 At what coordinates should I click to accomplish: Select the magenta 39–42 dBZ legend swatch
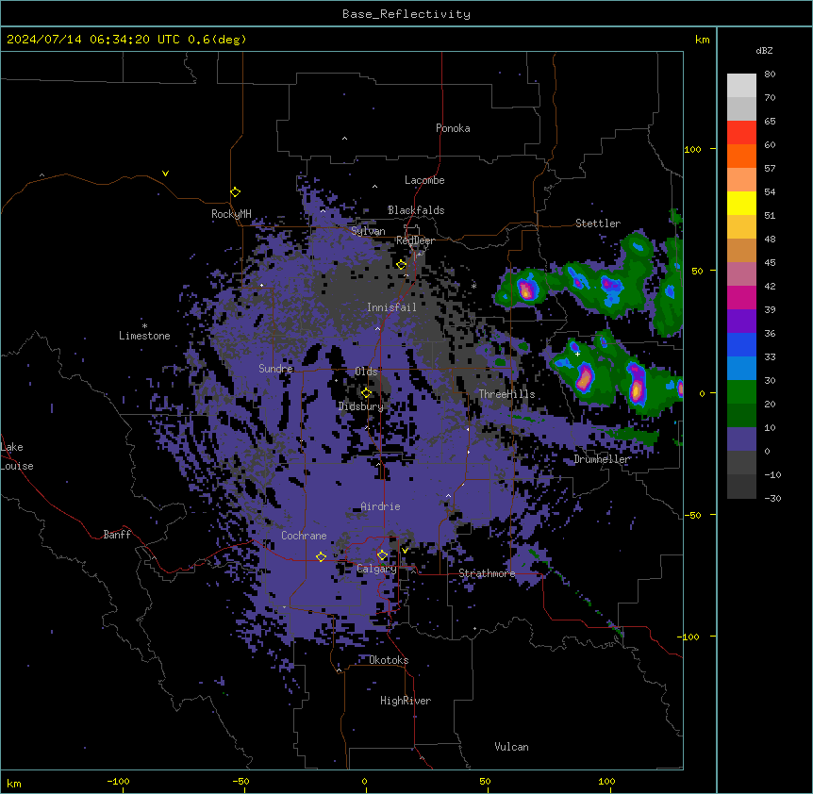(x=741, y=297)
